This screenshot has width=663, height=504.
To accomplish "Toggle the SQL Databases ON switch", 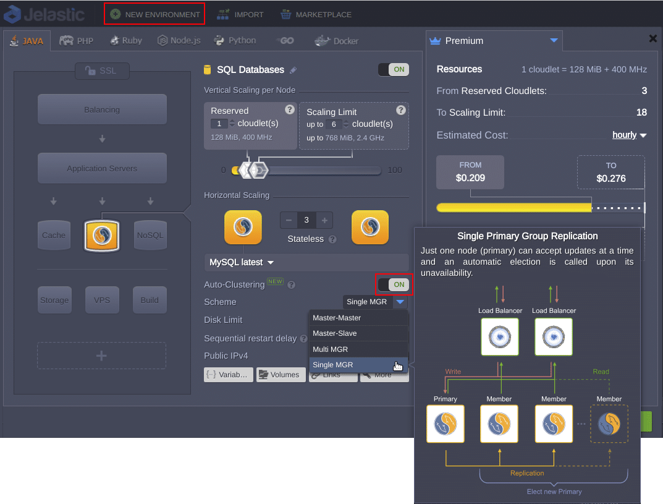I will coord(394,69).
